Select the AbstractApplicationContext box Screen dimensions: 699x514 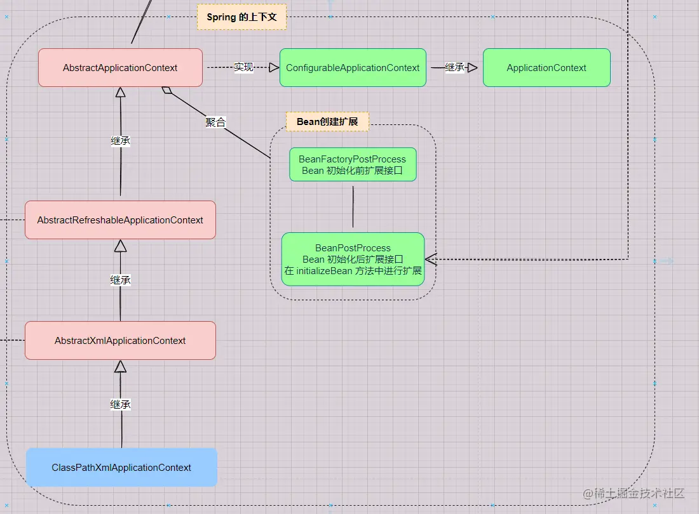120,68
